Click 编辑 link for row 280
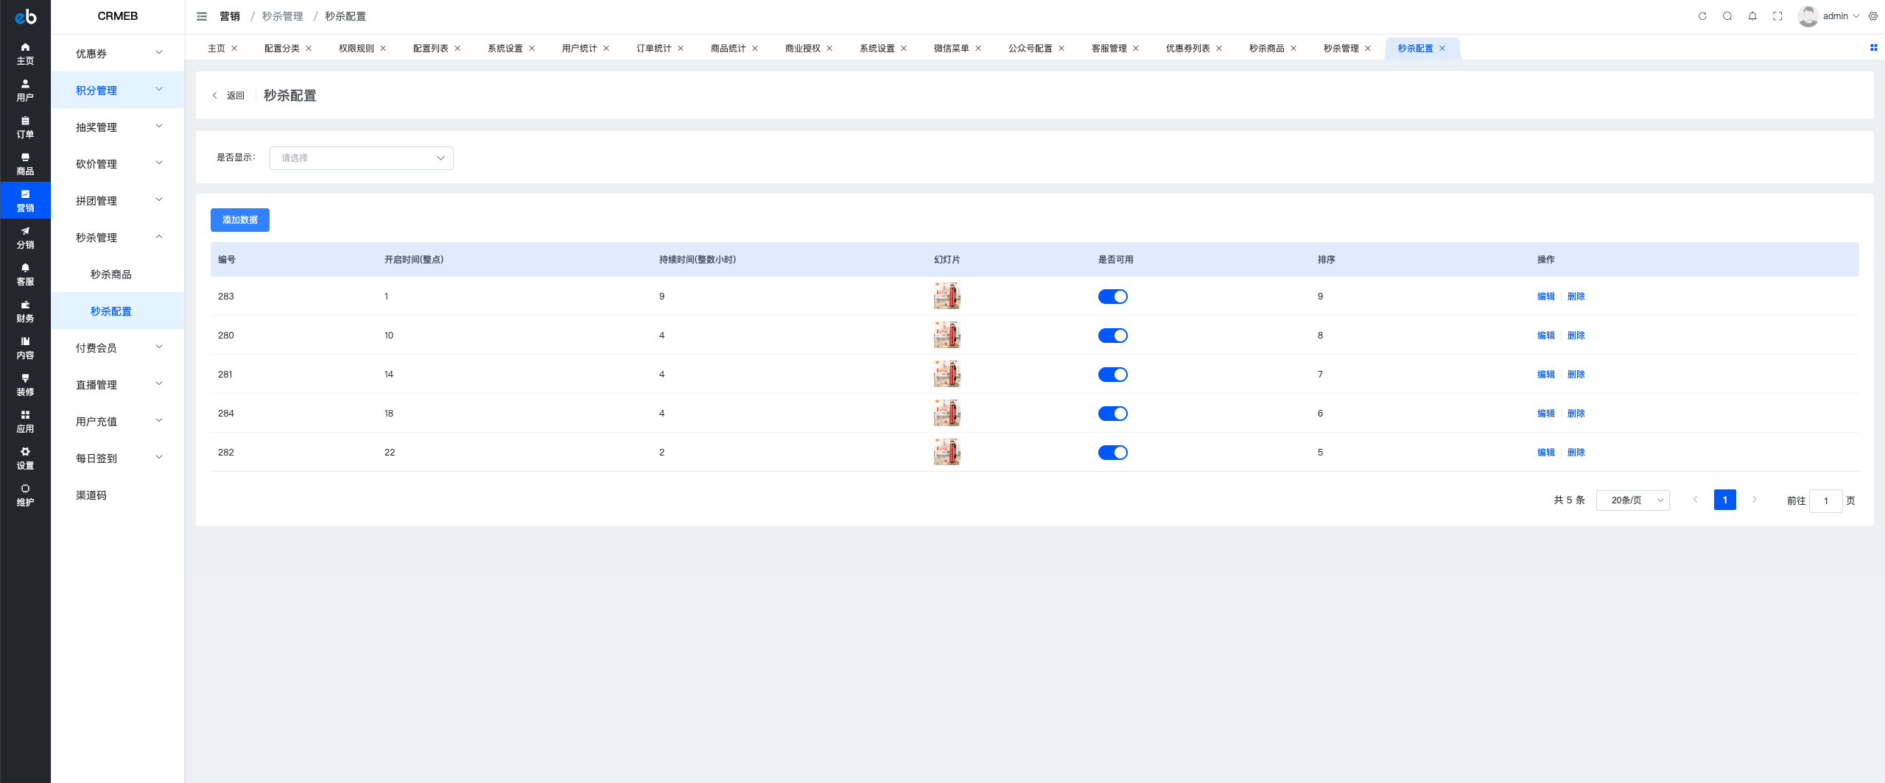Viewport: 1885px width, 783px height. pos(1545,336)
